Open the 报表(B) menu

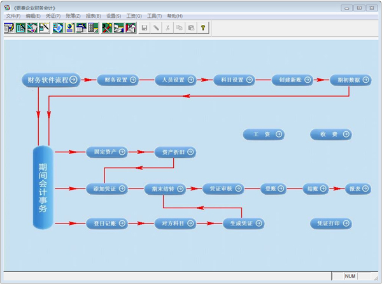[x=93, y=15]
